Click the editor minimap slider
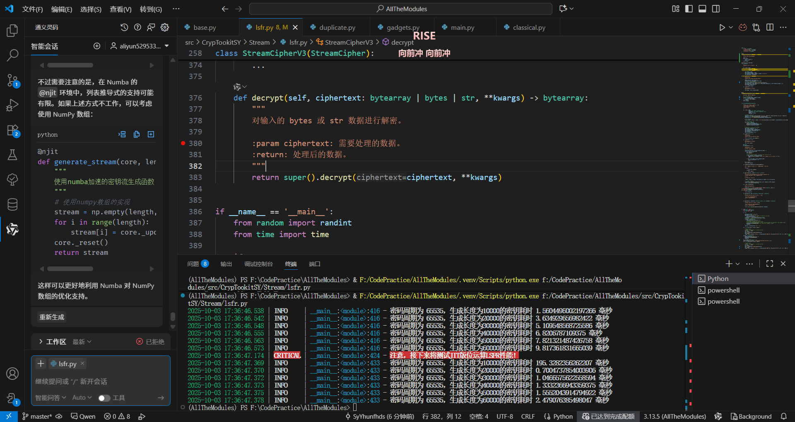The width and height of the screenshot is (795, 422). pyautogui.click(x=791, y=206)
